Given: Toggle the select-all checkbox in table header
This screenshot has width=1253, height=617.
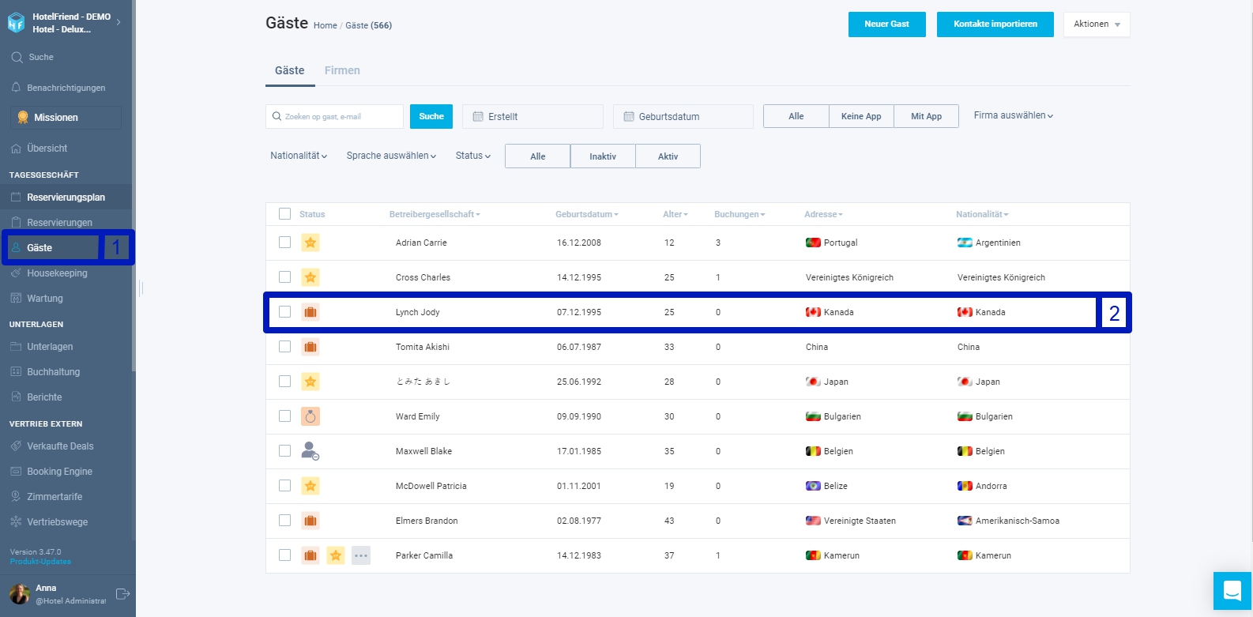Looking at the screenshot, I should pyautogui.click(x=285, y=214).
